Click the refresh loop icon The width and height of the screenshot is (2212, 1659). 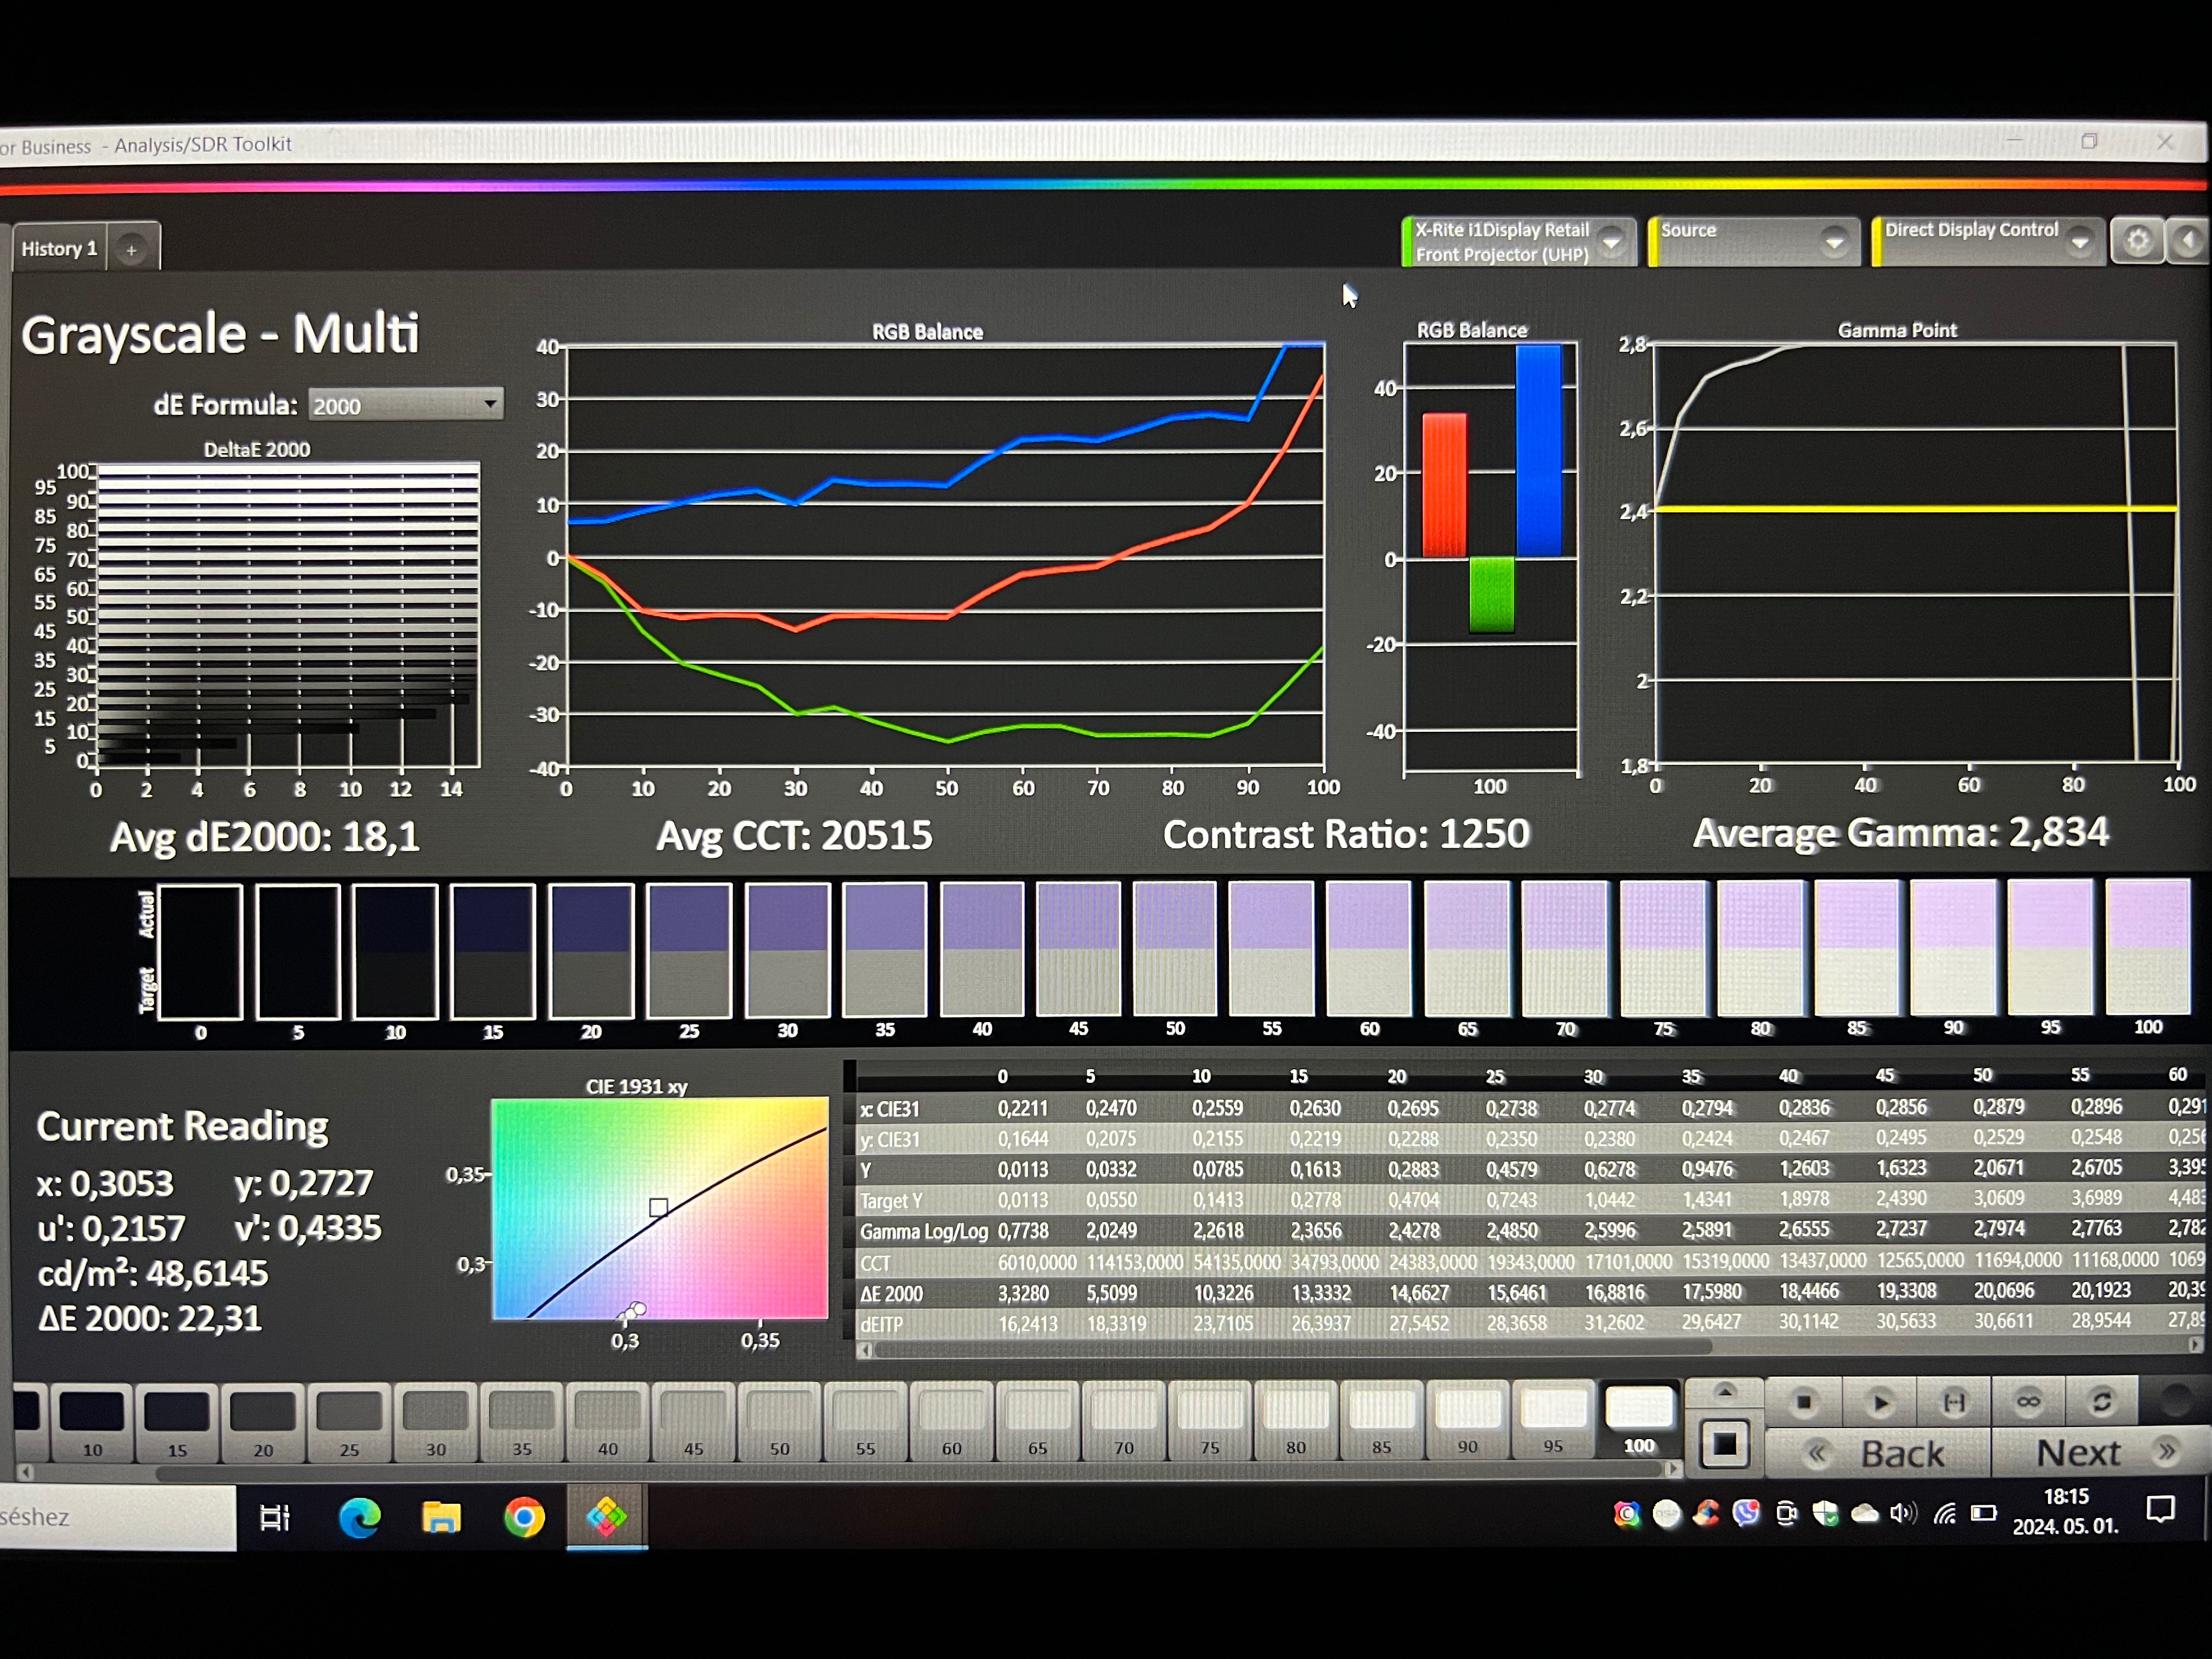2102,1403
